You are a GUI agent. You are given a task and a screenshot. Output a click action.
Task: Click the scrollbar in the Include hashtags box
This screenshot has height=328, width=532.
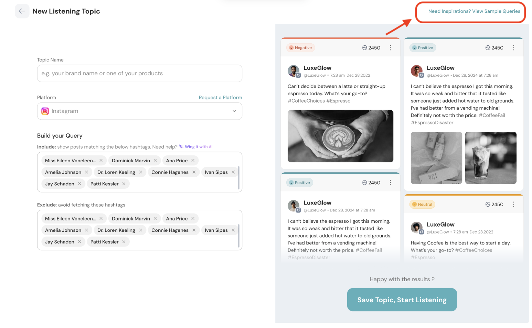tap(238, 178)
